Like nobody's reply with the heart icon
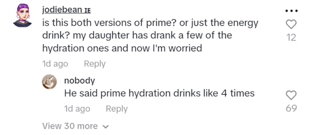 [291, 95]
